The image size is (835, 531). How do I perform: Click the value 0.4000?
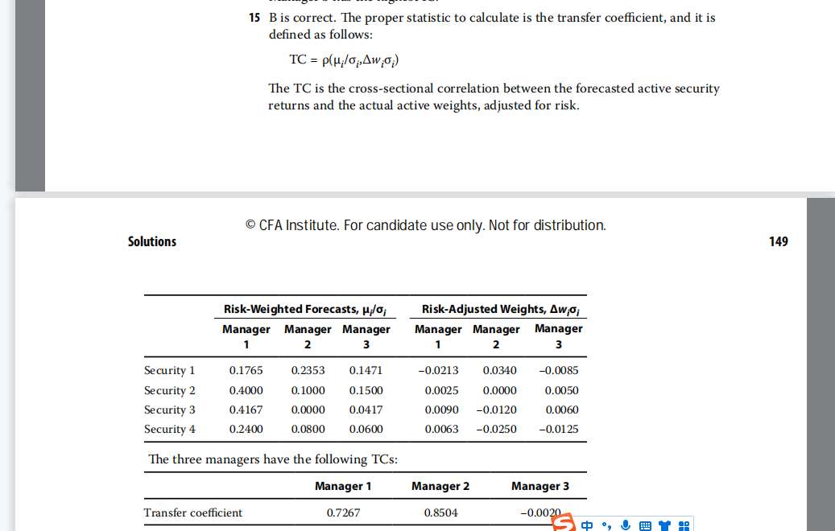click(x=246, y=390)
